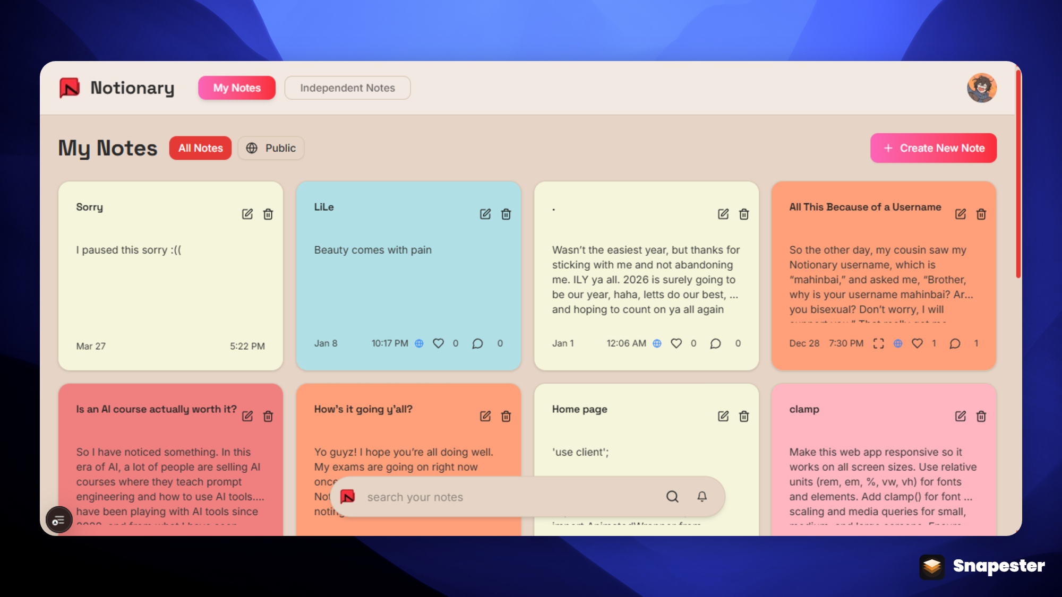Click Create New Note button
Image resolution: width=1062 pixels, height=597 pixels.
pyautogui.click(x=933, y=148)
